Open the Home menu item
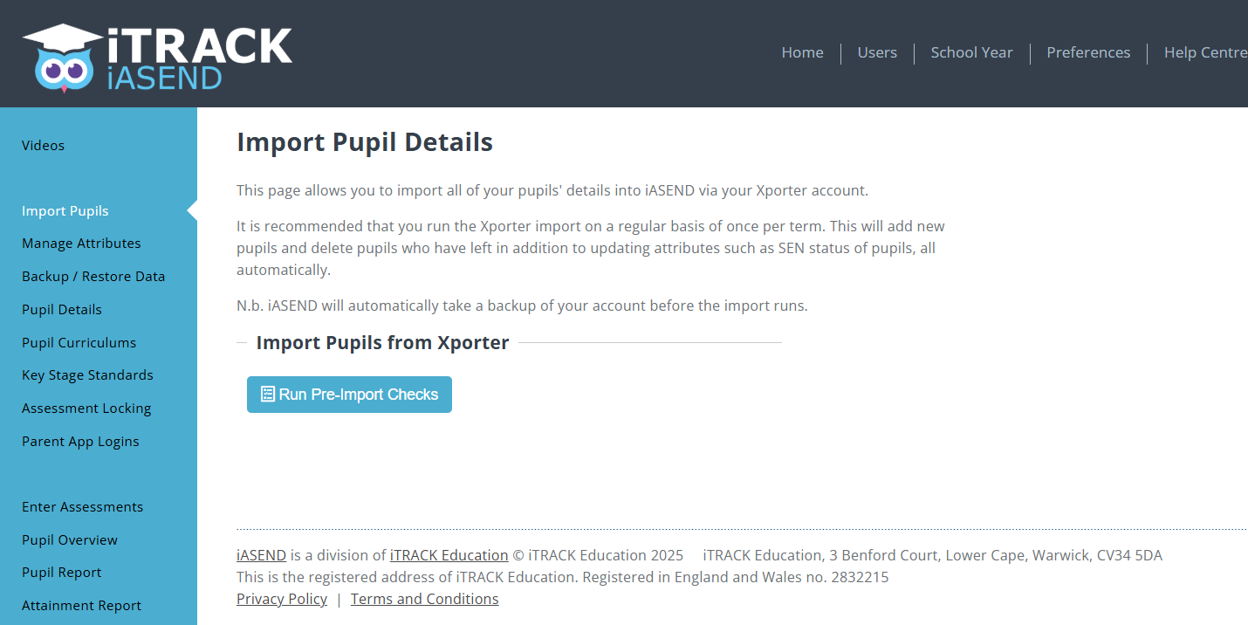This screenshot has height=625, width=1248. (x=802, y=52)
